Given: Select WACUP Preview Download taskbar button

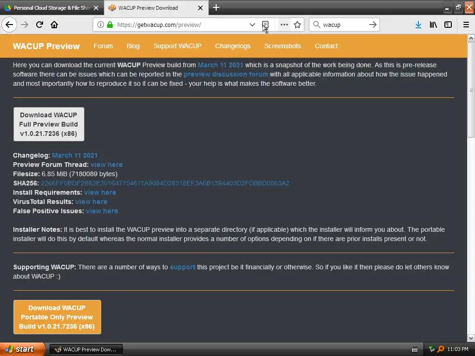Looking at the screenshot, I should (86, 350).
